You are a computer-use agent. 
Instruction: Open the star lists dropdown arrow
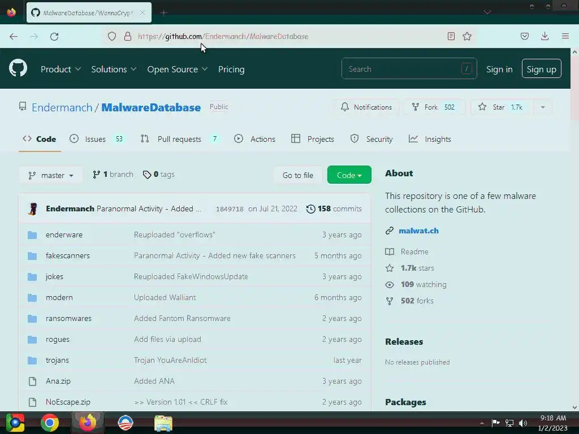543,107
